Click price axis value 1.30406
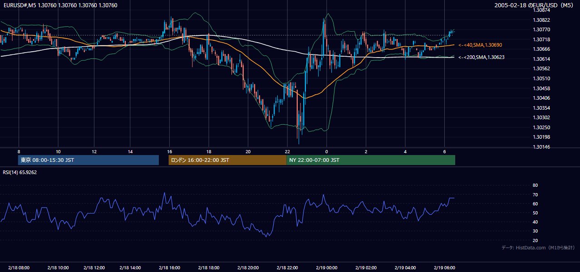The width and height of the screenshot is (580, 272). (541, 98)
